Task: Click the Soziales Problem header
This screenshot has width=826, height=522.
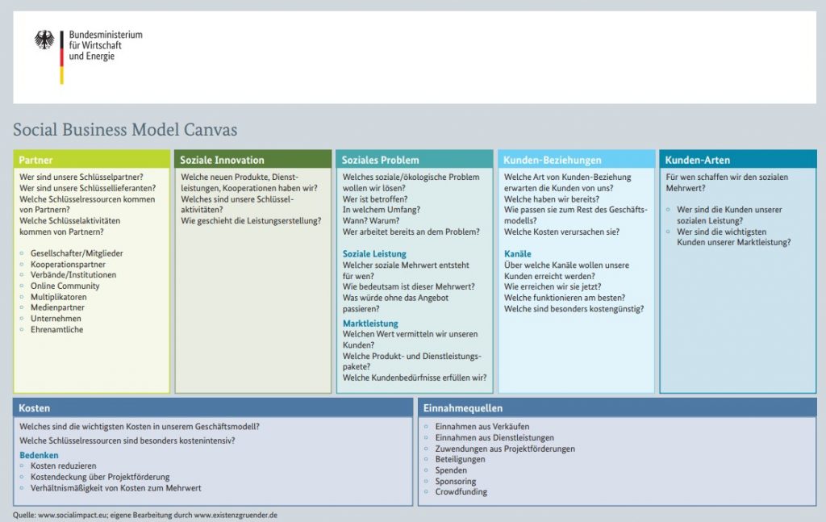Action: point(380,160)
